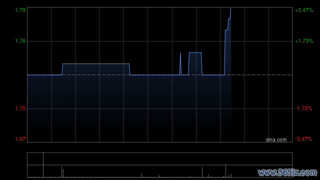Screen dimensions: 320x180
Task: Click the -1.73% percentage label
Action: coord(303,108)
